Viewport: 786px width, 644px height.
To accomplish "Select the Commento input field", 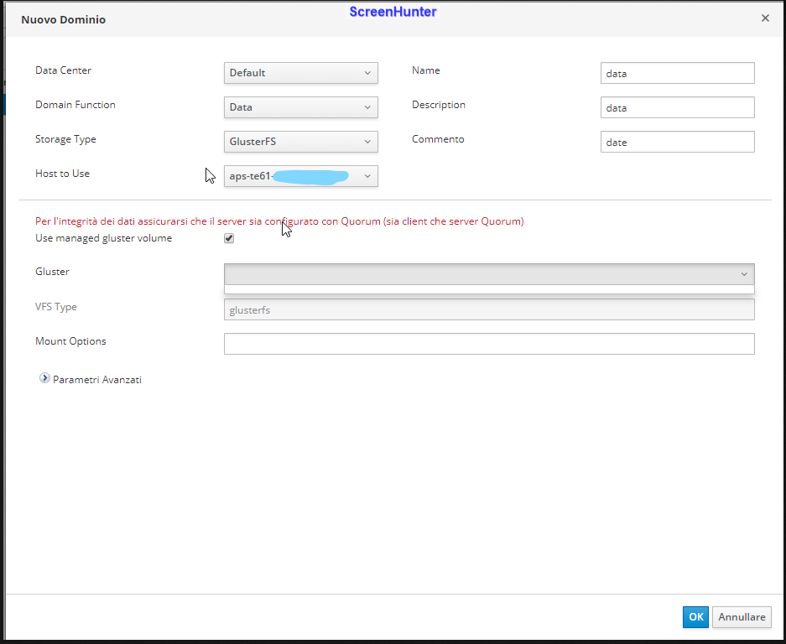I will click(x=677, y=143).
